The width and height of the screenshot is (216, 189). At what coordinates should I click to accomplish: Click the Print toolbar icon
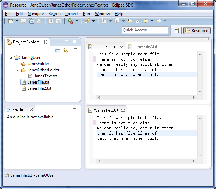coord(39,21)
